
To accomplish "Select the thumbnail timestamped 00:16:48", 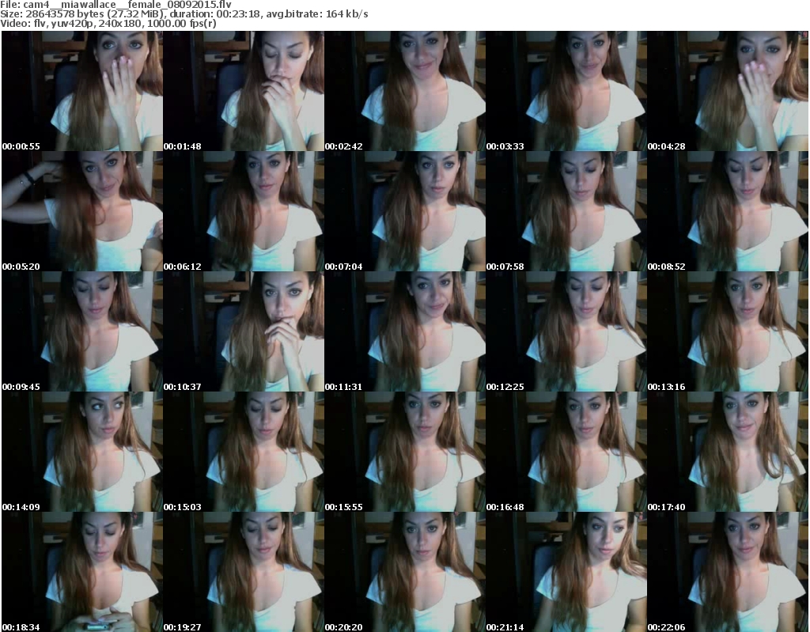I will click(x=566, y=452).
